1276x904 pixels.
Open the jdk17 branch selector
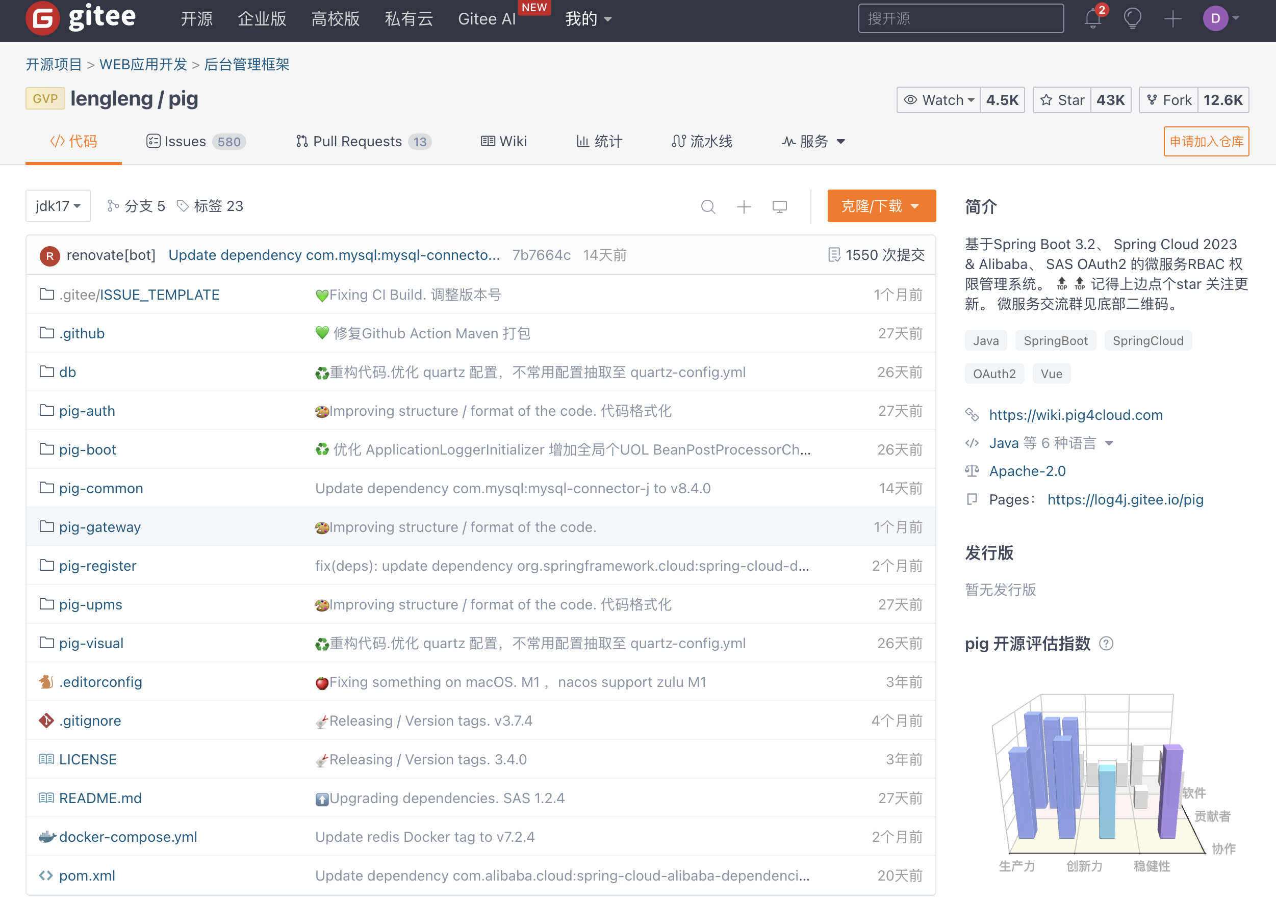point(58,206)
